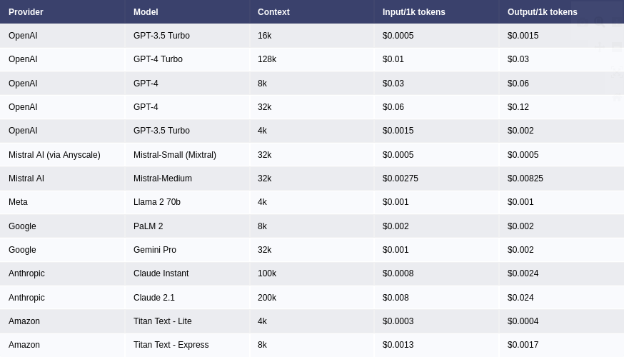Viewport: 624px width, 357px height.
Task: Select the $0.0003 input price cell
Action: (x=398, y=321)
